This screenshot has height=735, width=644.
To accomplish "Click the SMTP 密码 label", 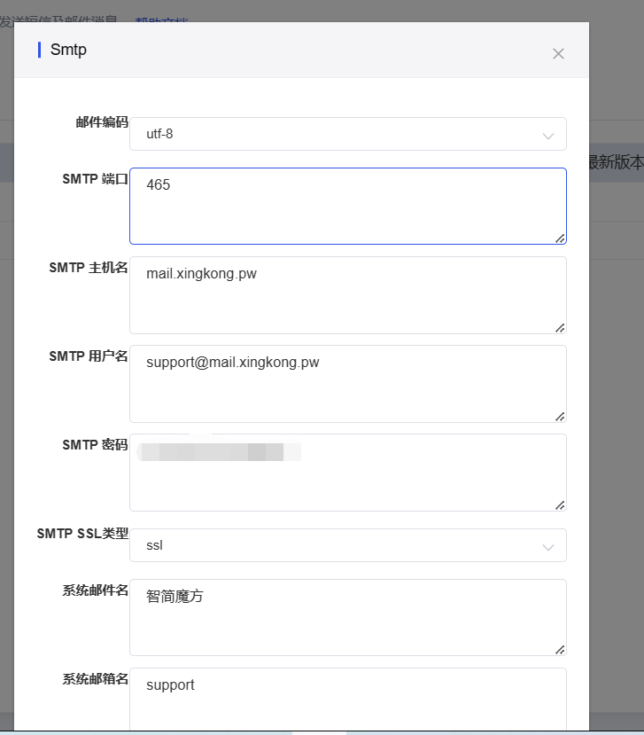I will click(95, 445).
